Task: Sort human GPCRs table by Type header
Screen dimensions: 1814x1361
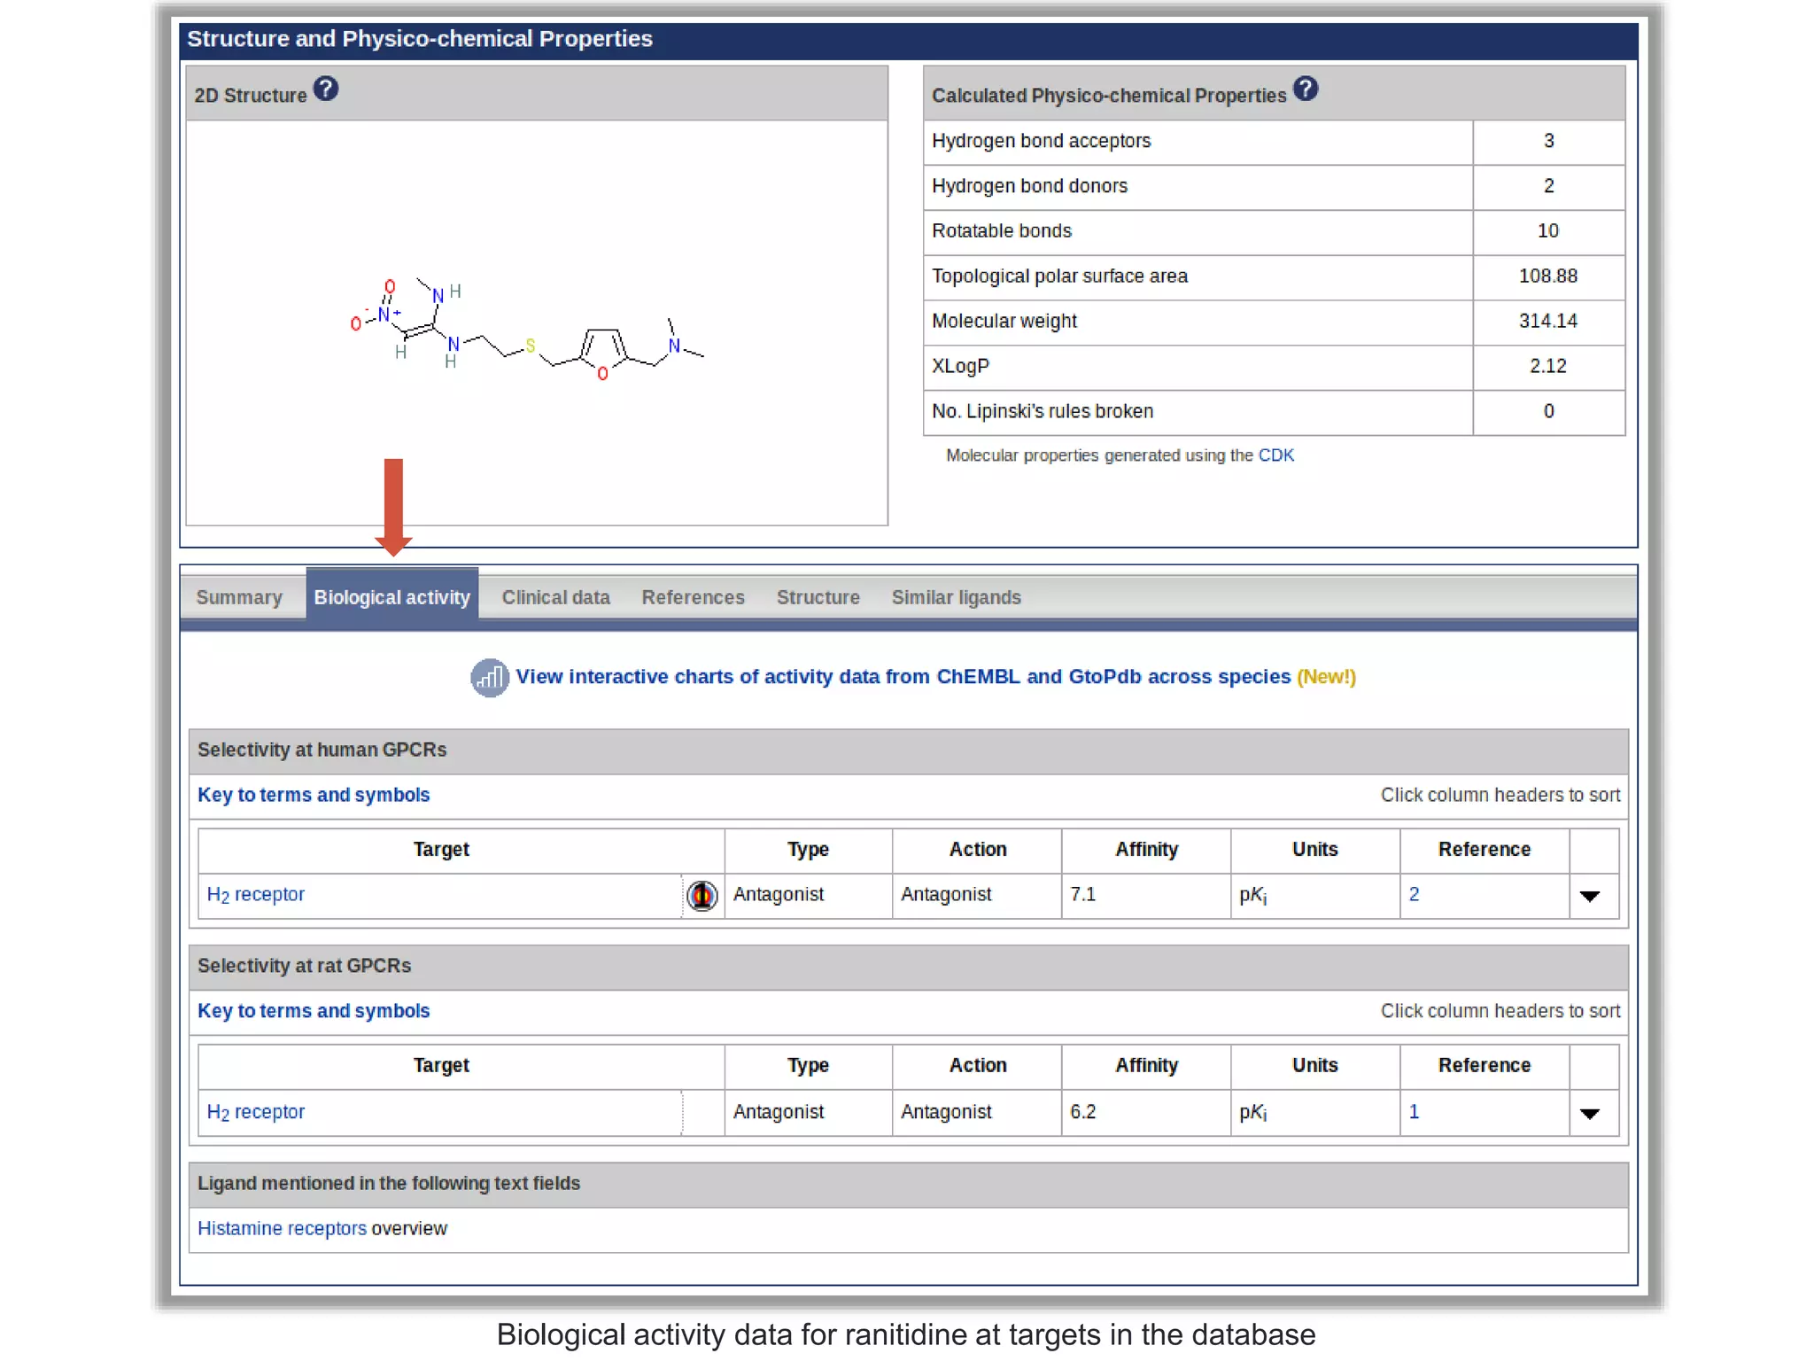Action: pyautogui.click(x=809, y=850)
